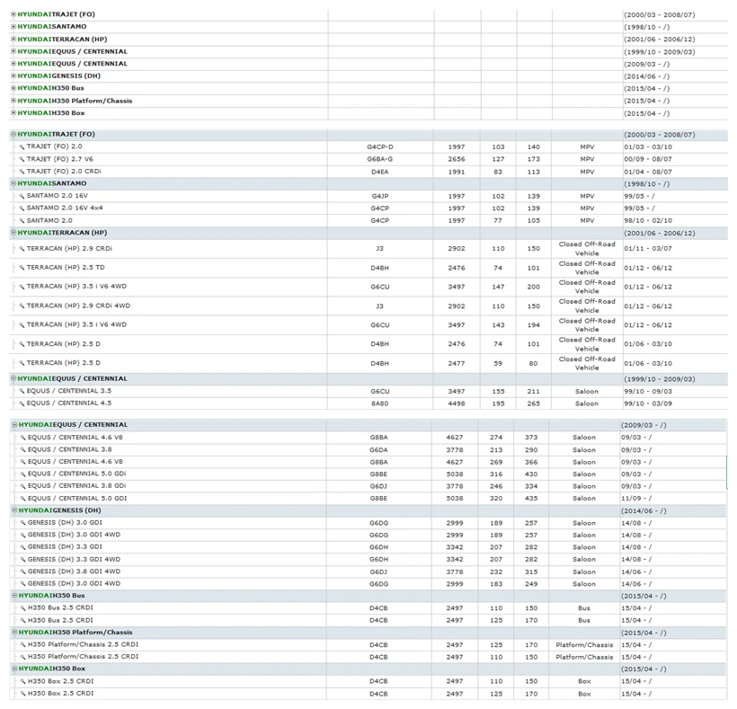This screenshot has height=709, width=737.
Task: Click the magnifier icon on the TRAJET (FO) 2.0 G4CP-D row
Action: (x=22, y=146)
